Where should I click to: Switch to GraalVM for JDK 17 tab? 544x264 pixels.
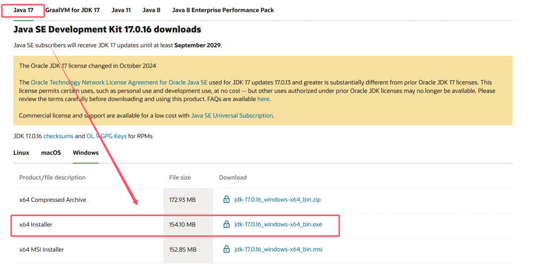tap(72, 10)
